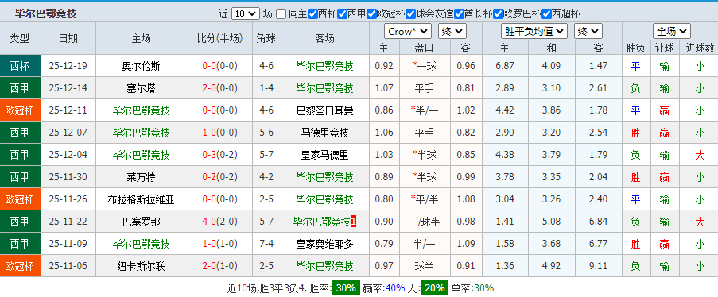This screenshot has width=718, height=297.
Task: Click the 胜 result in 马德里竞技 row
Action: [635, 133]
